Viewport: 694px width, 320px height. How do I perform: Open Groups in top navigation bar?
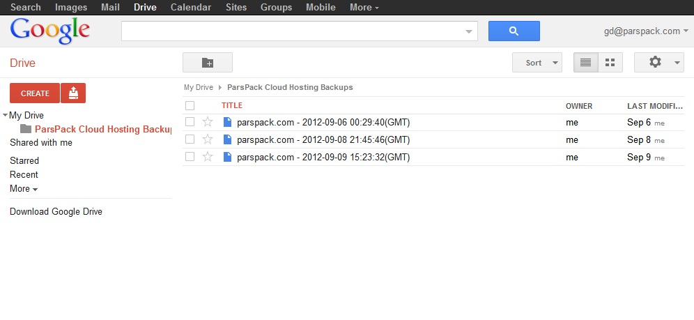tap(276, 7)
